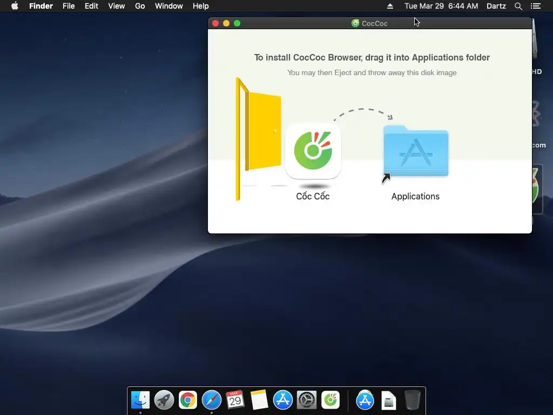The height and width of the screenshot is (415, 553).
Task: Close the CocCoc installer window
Action: (215, 23)
